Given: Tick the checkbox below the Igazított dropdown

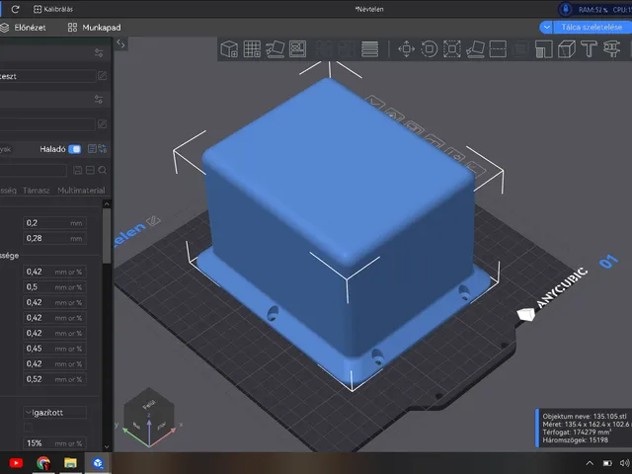Looking at the screenshot, I should [29, 427].
